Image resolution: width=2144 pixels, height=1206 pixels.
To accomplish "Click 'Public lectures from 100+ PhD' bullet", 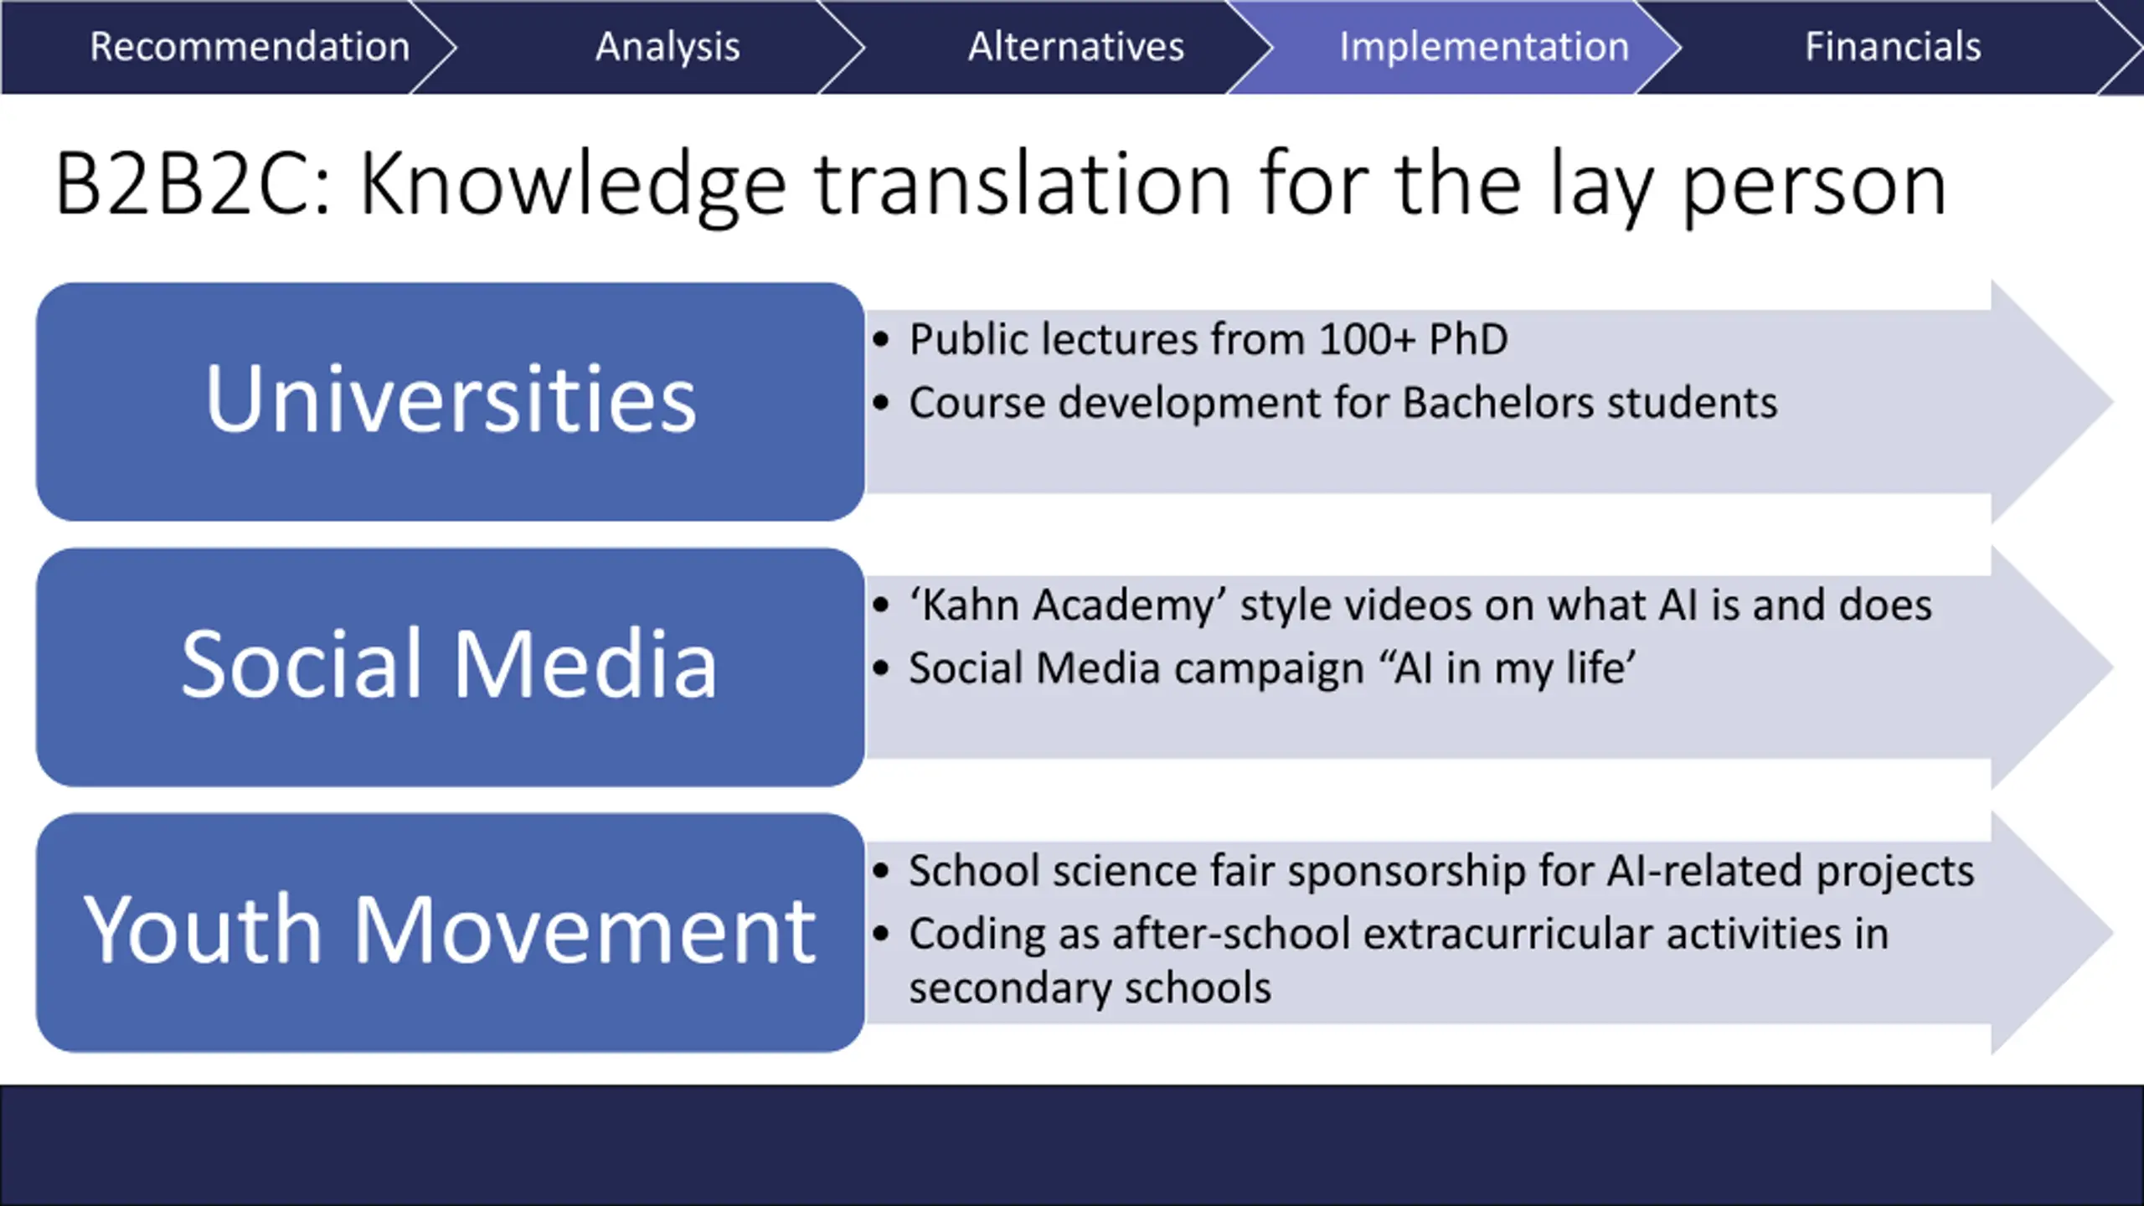I will click(x=1209, y=339).
